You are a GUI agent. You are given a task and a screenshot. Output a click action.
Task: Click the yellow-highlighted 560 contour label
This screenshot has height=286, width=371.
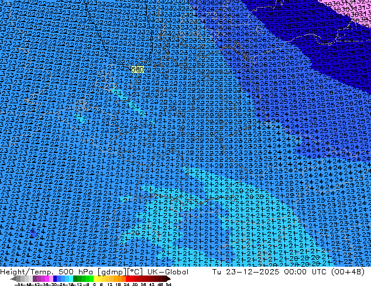tap(138, 69)
